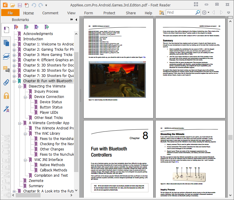Switch to the Home tab
The image size is (234, 200).
tap(29, 13)
